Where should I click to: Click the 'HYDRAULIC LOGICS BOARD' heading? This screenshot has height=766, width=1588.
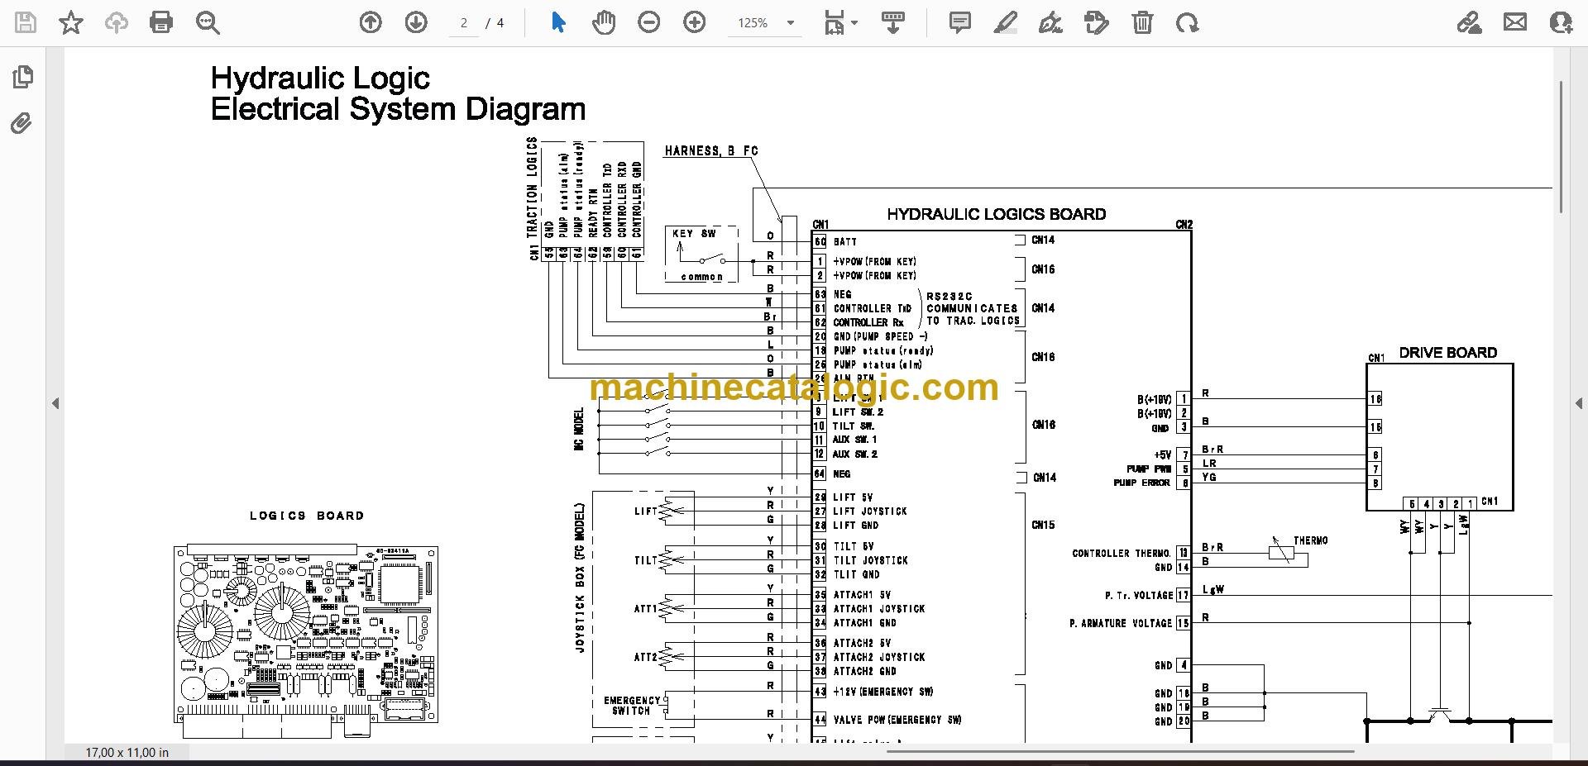pyautogui.click(x=996, y=215)
